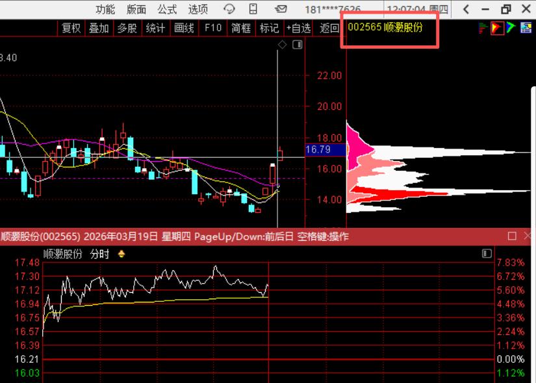Click the 7.83% percentage label
The image size is (536, 383).
(511, 262)
